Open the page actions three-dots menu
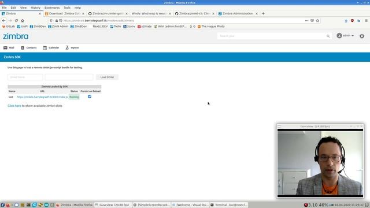Image resolution: width=370 pixels, height=208 pixels. (306, 21)
